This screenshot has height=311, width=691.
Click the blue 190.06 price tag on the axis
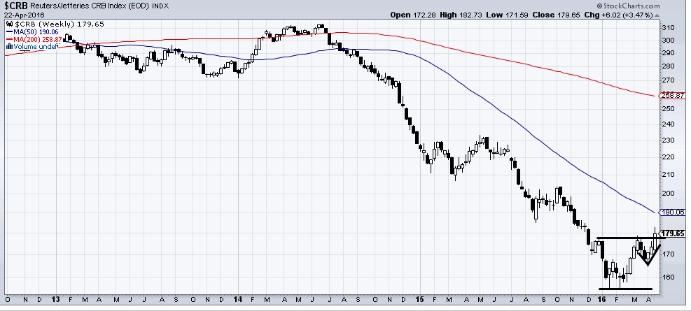[x=673, y=212]
